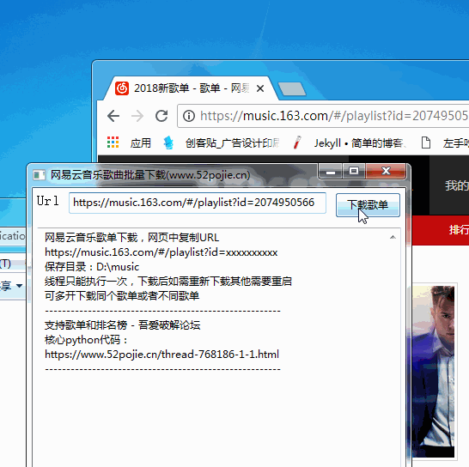This screenshot has width=469, height=467.
Task: Open the 左手 bookmark with page icon
Action: tap(444, 143)
